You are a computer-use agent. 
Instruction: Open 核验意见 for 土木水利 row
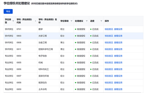(109, 89)
